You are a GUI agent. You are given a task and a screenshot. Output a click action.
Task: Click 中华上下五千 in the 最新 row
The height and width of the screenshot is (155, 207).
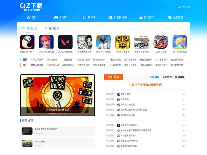pyautogui.click(x=37, y=60)
